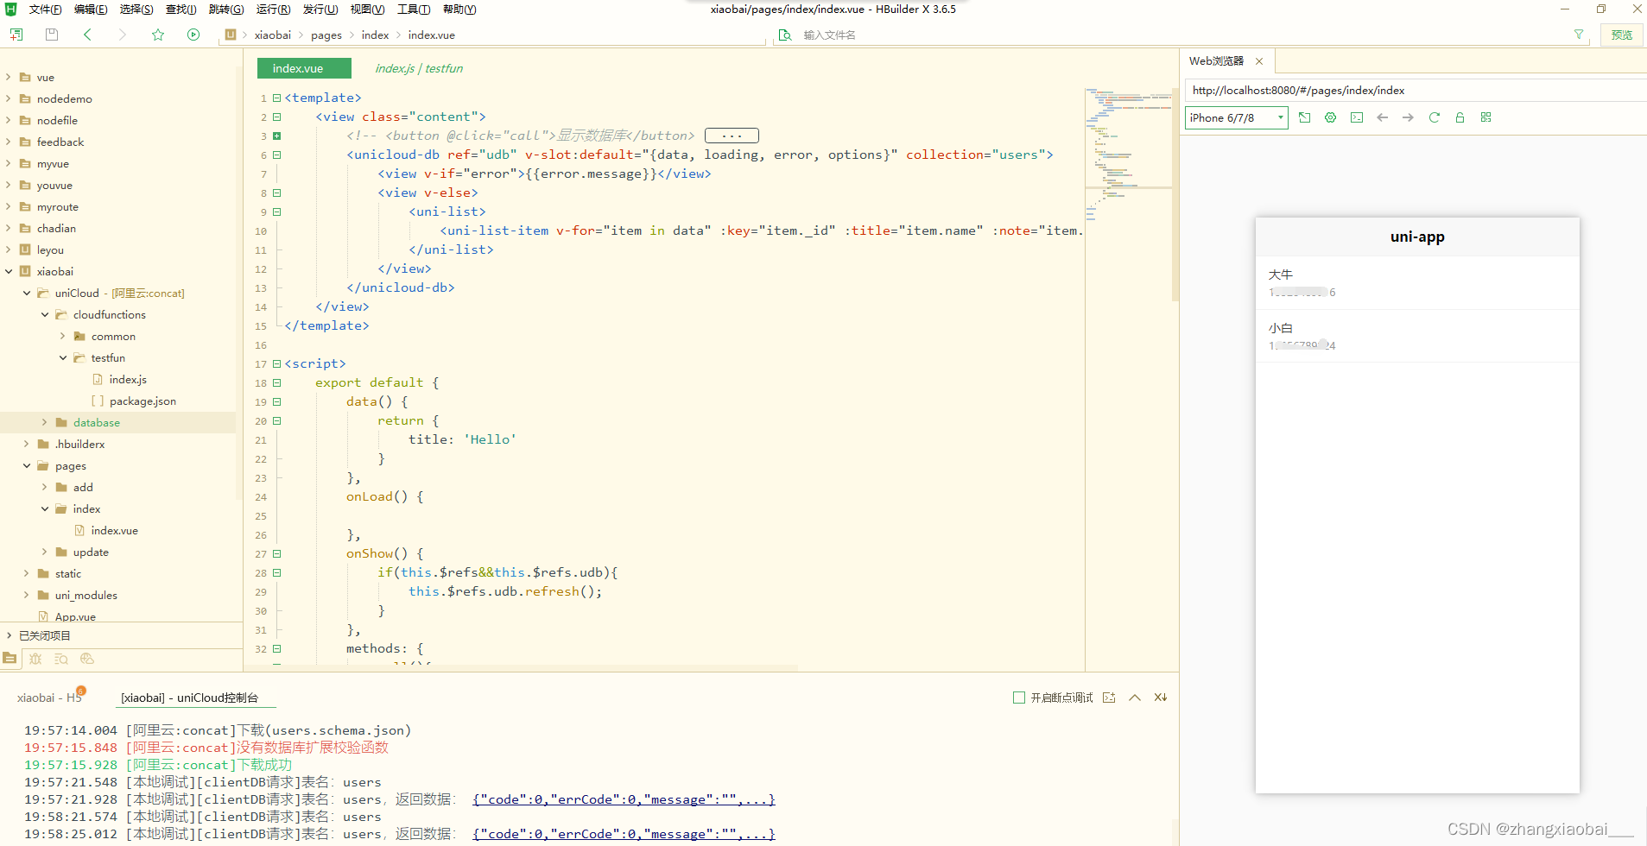The height and width of the screenshot is (846, 1647).
Task: Refresh the built-in web browser page
Action: [x=1434, y=117]
